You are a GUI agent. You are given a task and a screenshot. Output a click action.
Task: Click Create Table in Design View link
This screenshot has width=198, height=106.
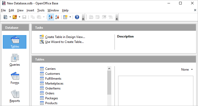pos(65,37)
